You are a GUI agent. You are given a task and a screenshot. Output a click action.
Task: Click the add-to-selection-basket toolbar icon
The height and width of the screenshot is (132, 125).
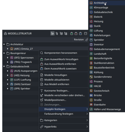coord(71,33)
